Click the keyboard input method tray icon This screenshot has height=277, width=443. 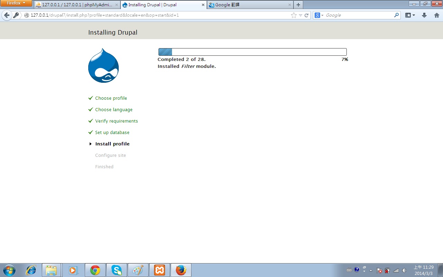coord(349,270)
